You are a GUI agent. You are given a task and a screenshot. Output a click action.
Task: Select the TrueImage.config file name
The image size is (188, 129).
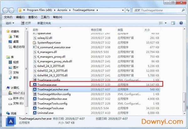pos(49,80)
